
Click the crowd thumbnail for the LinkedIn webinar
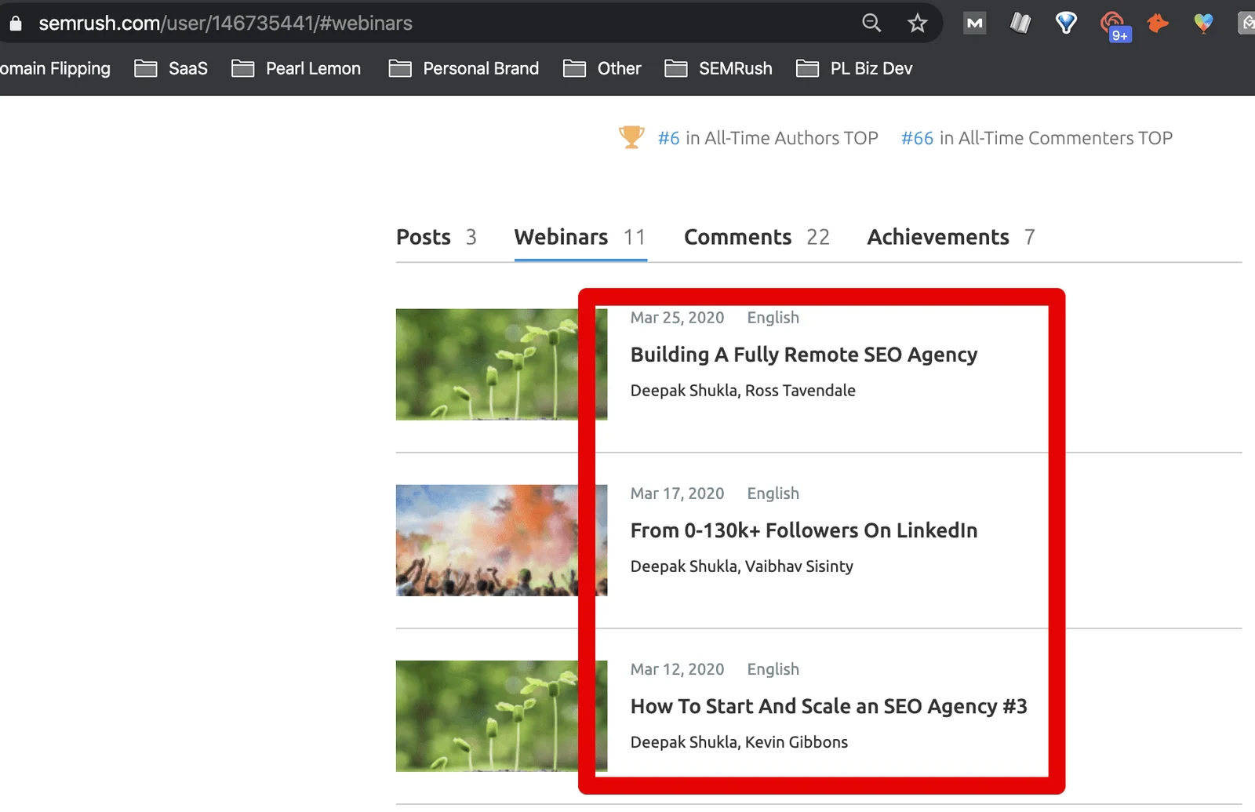501,540
